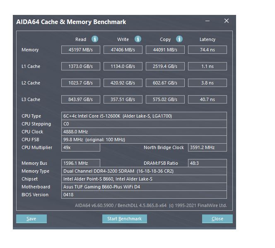This screenshot has width=275, height=248.
Task: Click the Memory Type label
Action: [x=36, y=171]
